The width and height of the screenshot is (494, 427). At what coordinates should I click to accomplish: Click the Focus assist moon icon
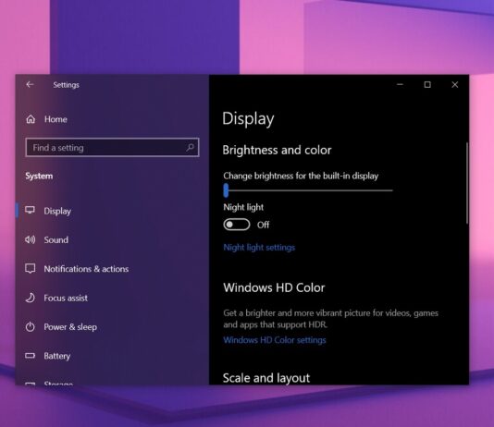coord(31,298)
